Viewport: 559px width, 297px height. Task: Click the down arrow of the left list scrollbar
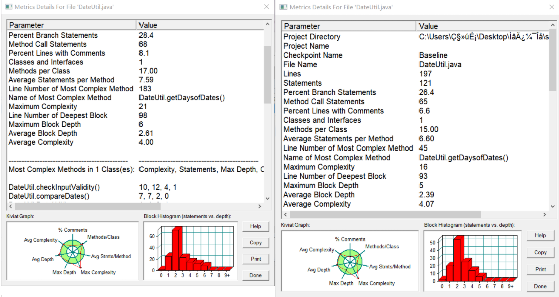(268, 198)
